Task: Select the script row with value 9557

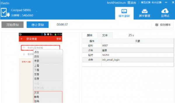Action: tap(128, 46)
